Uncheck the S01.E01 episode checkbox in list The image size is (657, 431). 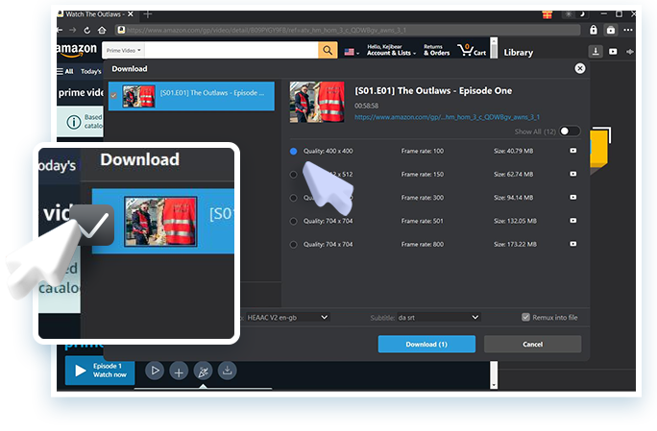click(x=113, y=95)
